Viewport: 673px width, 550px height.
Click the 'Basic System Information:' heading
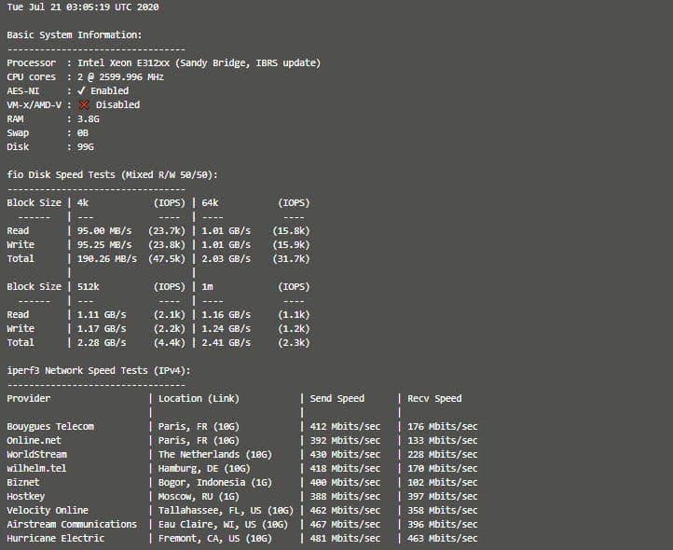coord(75,34)
